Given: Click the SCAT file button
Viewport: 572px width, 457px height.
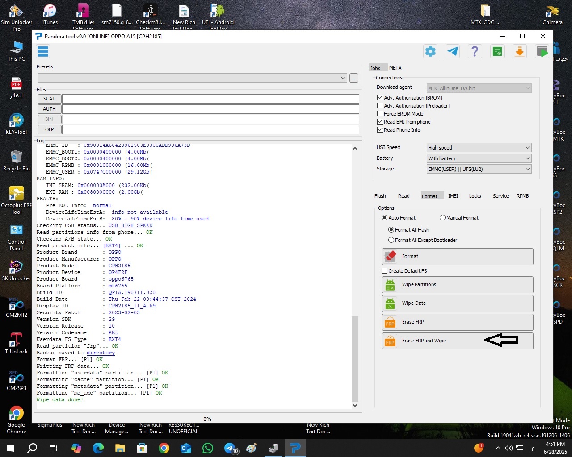Looking at the screenshot, I should pos(49,99).
